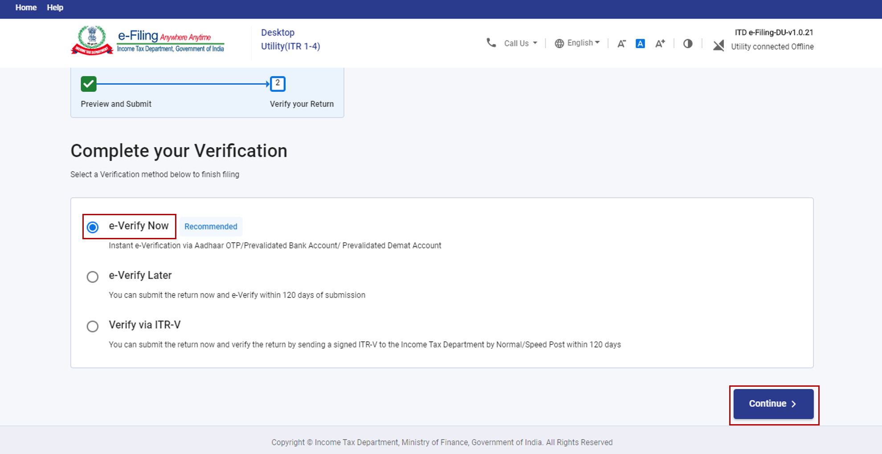The width and height of the screenshot is (882, 454).
Task: Open the Home menu item
Action: tap(26, 8)
